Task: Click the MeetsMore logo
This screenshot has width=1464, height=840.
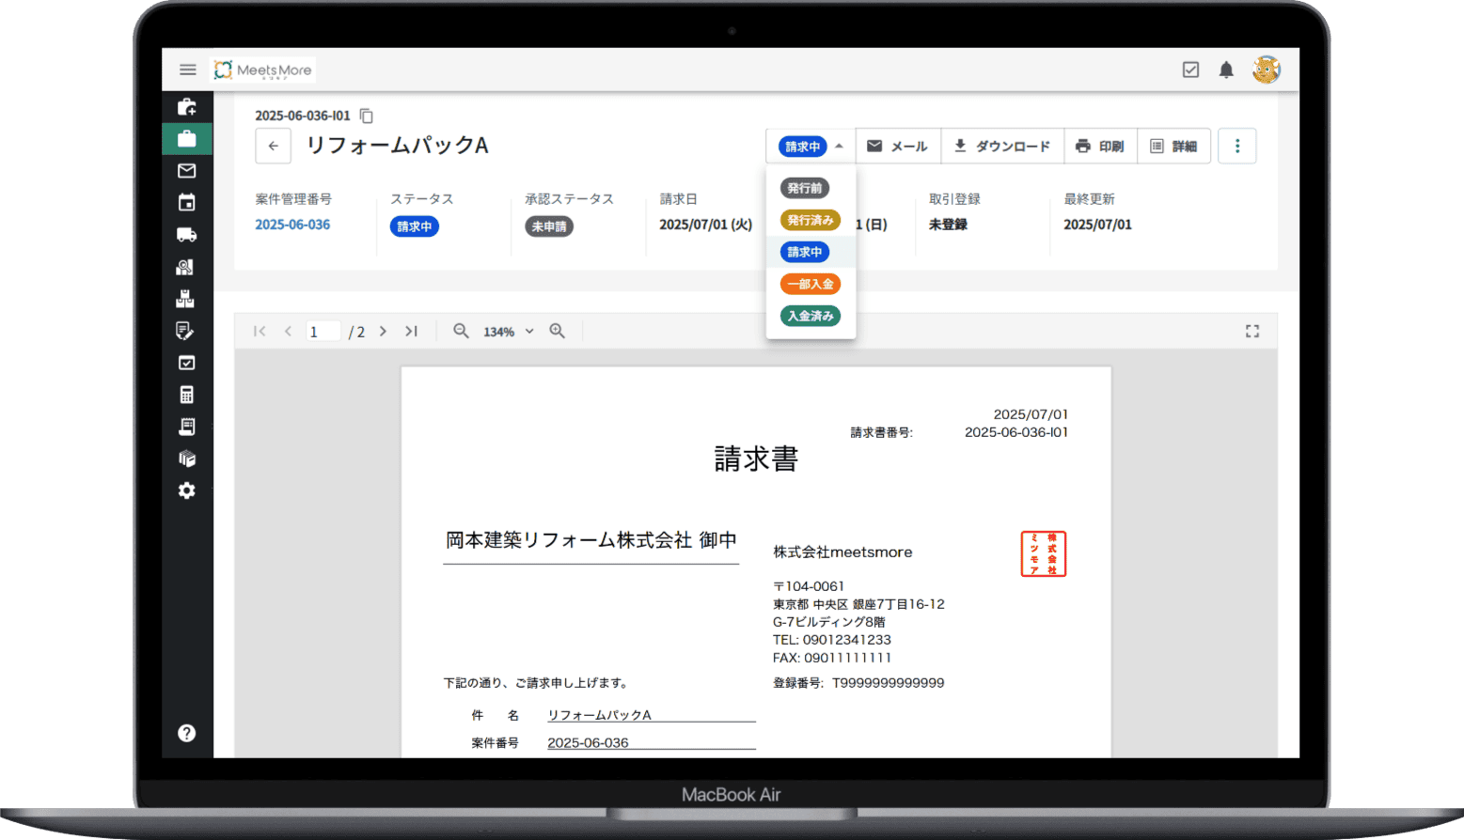Action: tap(263, 70)
